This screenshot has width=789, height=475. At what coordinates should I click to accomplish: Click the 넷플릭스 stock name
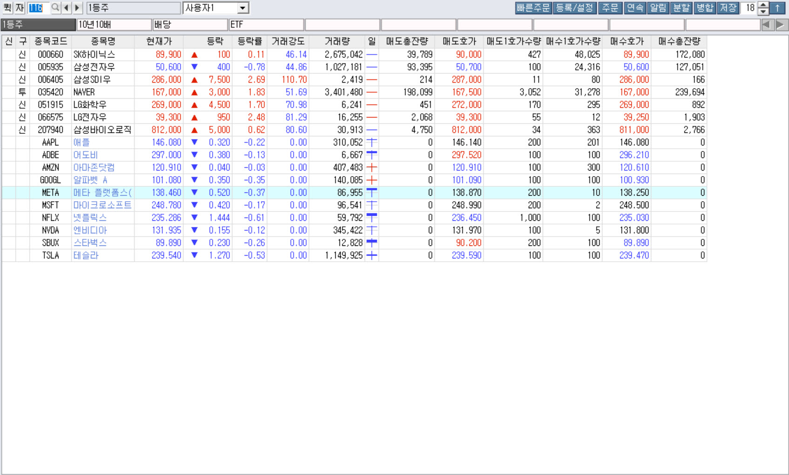90,218
